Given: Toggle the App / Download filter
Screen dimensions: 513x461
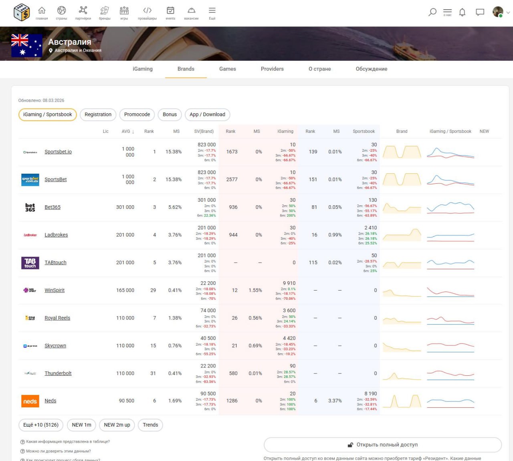Looking at the screenshot, I should pos(207,114).
